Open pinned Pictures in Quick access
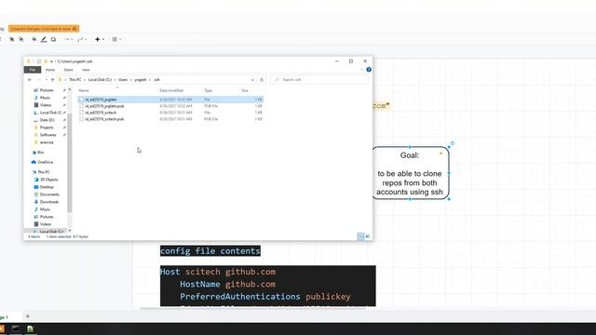Image resolution: width=596 pixels, height=335 pixels. click(47, 90)
